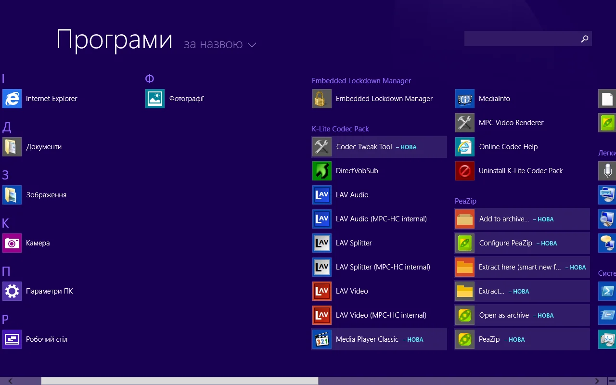Screen dimensions: 616x385
Task: Click the PeaZip application icon
Action: (x=465, y=339)
